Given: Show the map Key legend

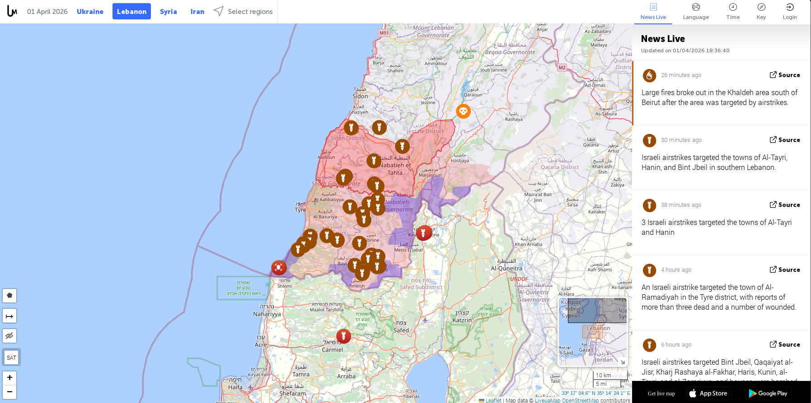Looking at the screenshot, I should [761, 12].
